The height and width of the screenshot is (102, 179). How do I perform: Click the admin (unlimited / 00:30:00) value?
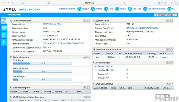click(140, 32)
